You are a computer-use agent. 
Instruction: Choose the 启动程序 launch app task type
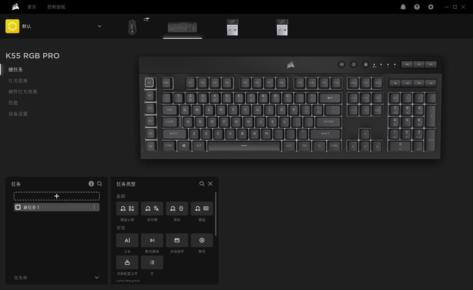(177, 240)
